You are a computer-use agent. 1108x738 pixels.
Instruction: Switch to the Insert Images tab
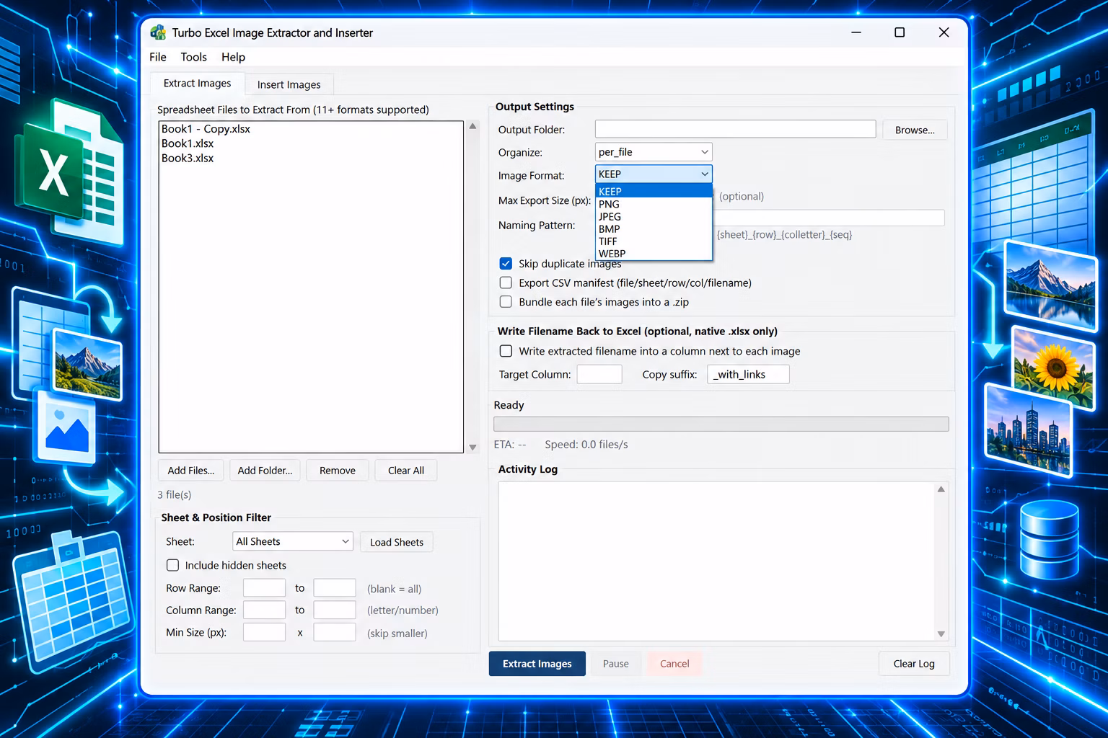tap(289, 84)
